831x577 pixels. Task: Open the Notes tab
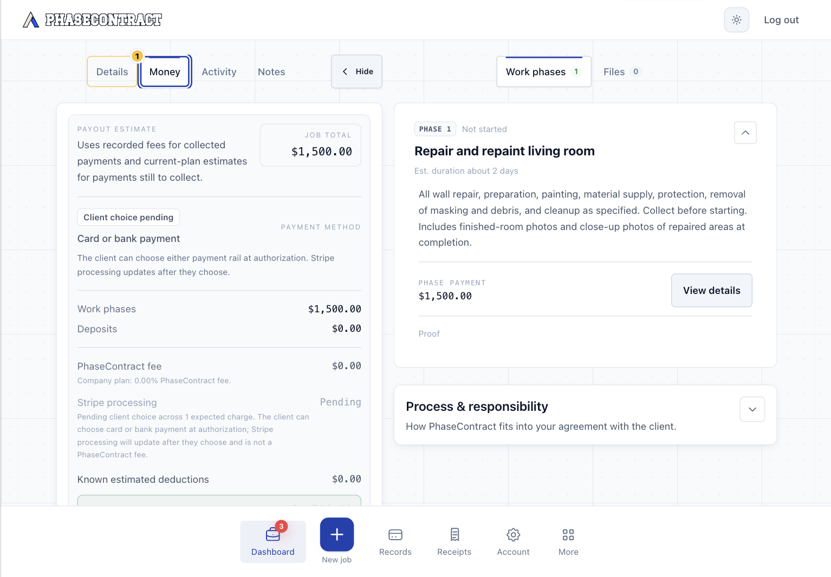click(271, 72)
